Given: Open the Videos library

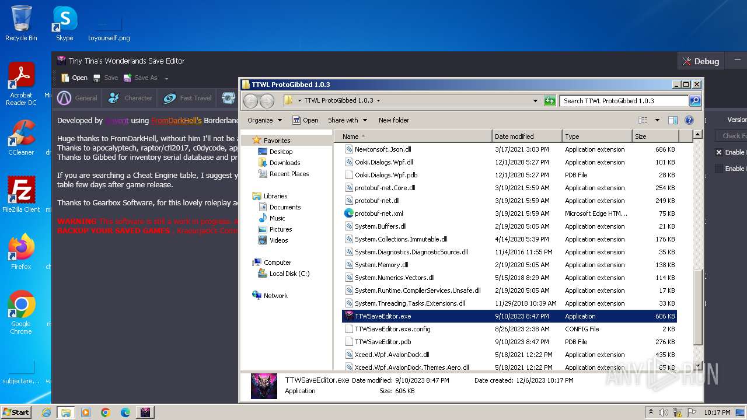Looking at the screenshot, I should (x=278, y=240).
